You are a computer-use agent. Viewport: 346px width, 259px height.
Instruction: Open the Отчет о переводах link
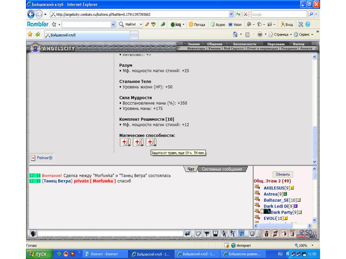262,49
